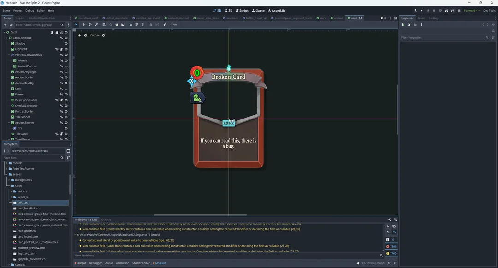The image size is (498, 268).
Task: Select the Move Mode tool
Action: pos(83,24)
